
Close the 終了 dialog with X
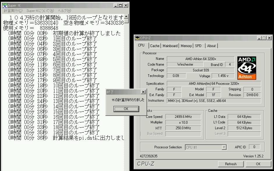click(x=143, y=92)
